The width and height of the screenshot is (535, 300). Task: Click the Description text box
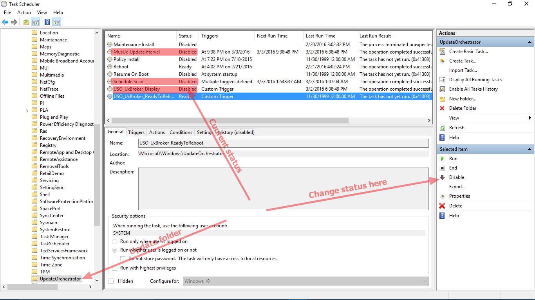(x=284, y=189)
